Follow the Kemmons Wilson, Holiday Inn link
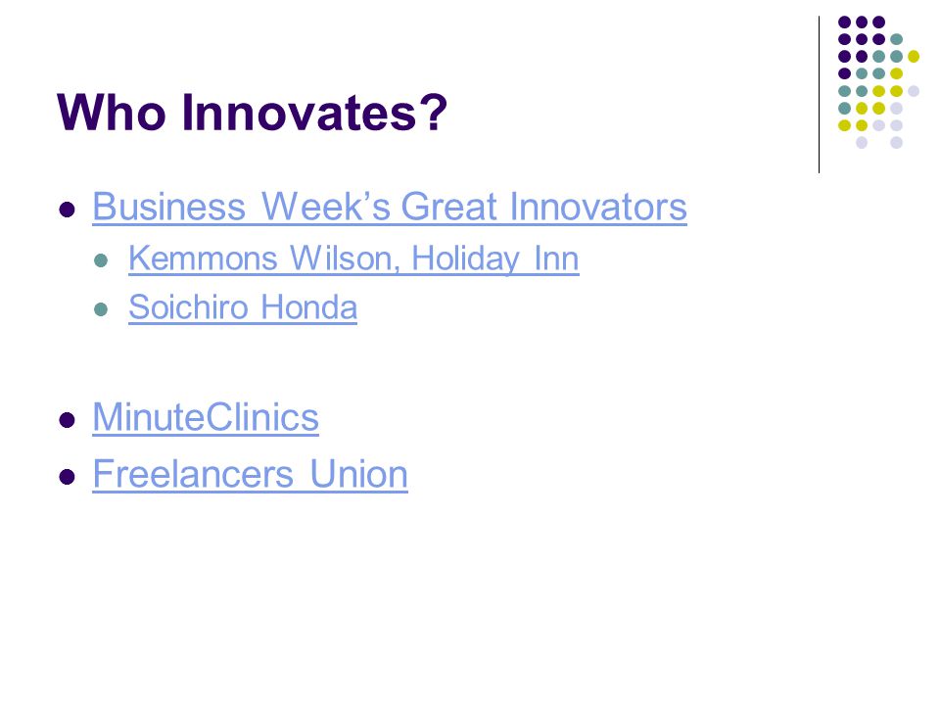 click(x=353, y=258)
